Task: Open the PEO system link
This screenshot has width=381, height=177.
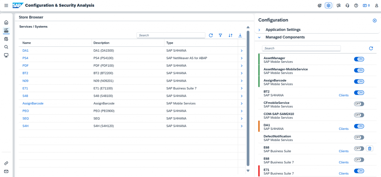Action: pyautogui.click(x=26, y=111)
